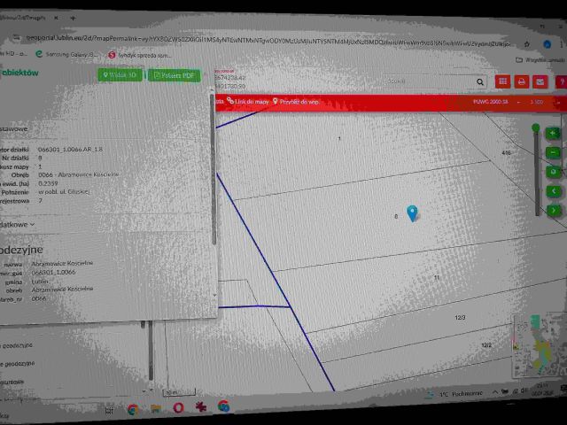This screenshot has height=425, width=567.
Task: Zoom out with the green minus button
Action: point(553,152)
